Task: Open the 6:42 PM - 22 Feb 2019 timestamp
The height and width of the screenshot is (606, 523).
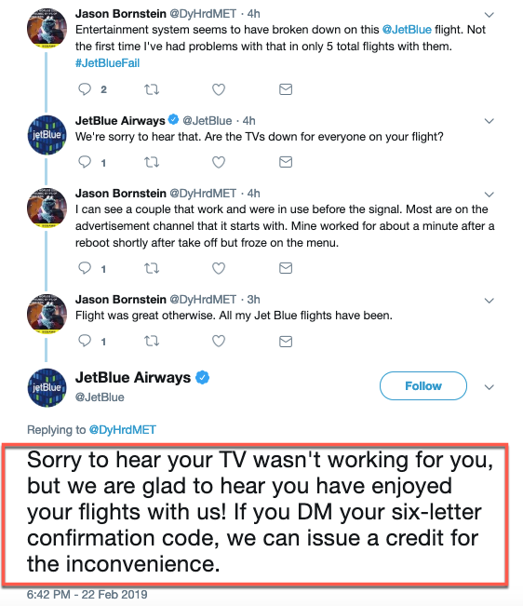Action: (x=87, y=595)
